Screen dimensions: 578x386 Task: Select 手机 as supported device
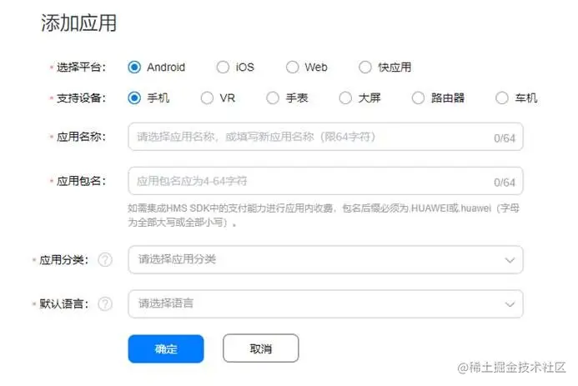tap(134, 98)
